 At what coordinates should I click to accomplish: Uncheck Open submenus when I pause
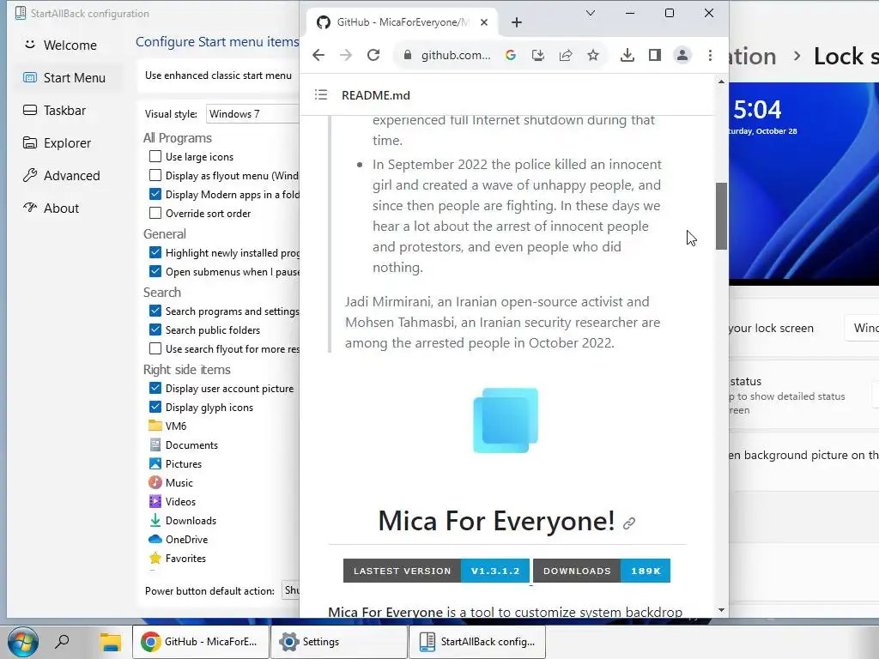tap(155, 271)
